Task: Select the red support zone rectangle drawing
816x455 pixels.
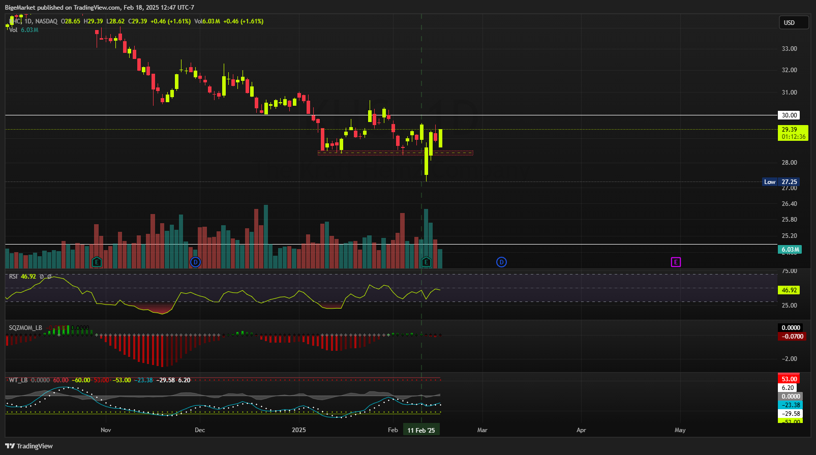Action: [x=396, y=153]
